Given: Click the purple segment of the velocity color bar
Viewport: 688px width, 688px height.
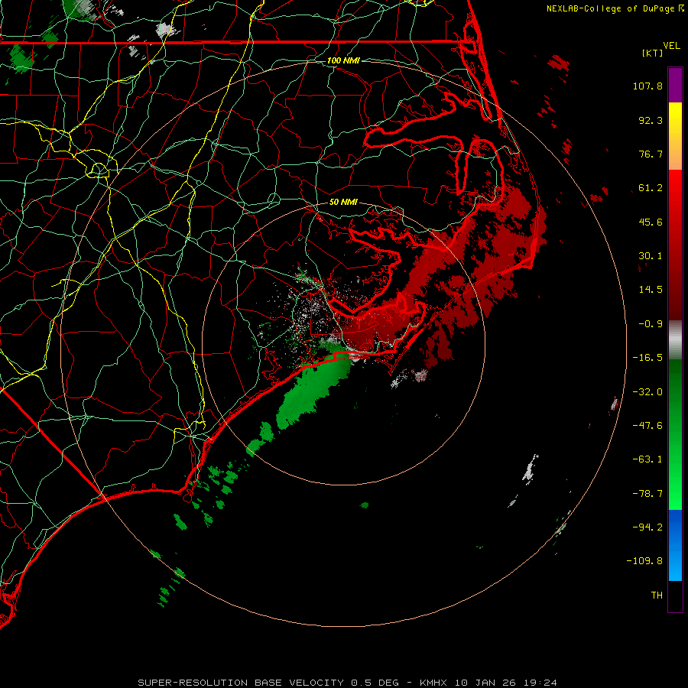Looking at the screenshot, I should [x=675, y=85].
